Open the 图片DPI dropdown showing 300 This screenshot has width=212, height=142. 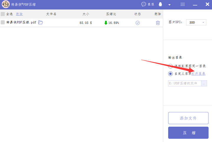tap(196, 22)
